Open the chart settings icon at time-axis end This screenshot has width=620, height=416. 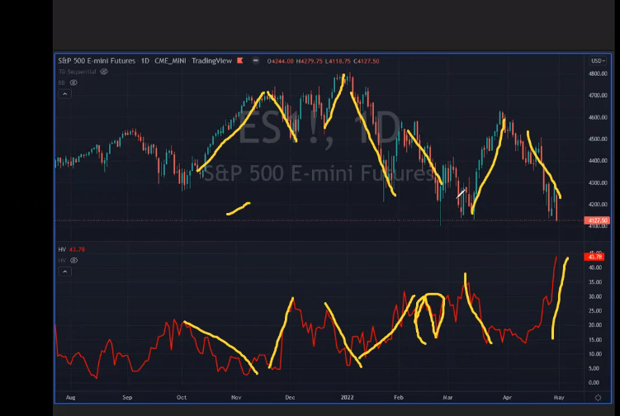click(598, 398)
